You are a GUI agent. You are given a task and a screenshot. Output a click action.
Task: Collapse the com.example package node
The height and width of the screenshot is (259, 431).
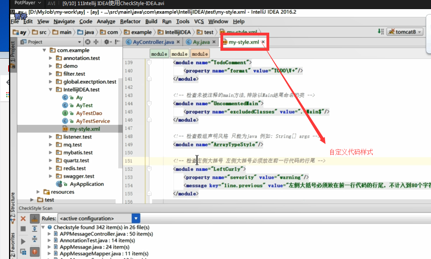click(x=44, y=50)
